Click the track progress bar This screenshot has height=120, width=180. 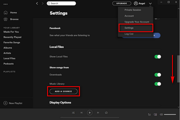[90, 118]
